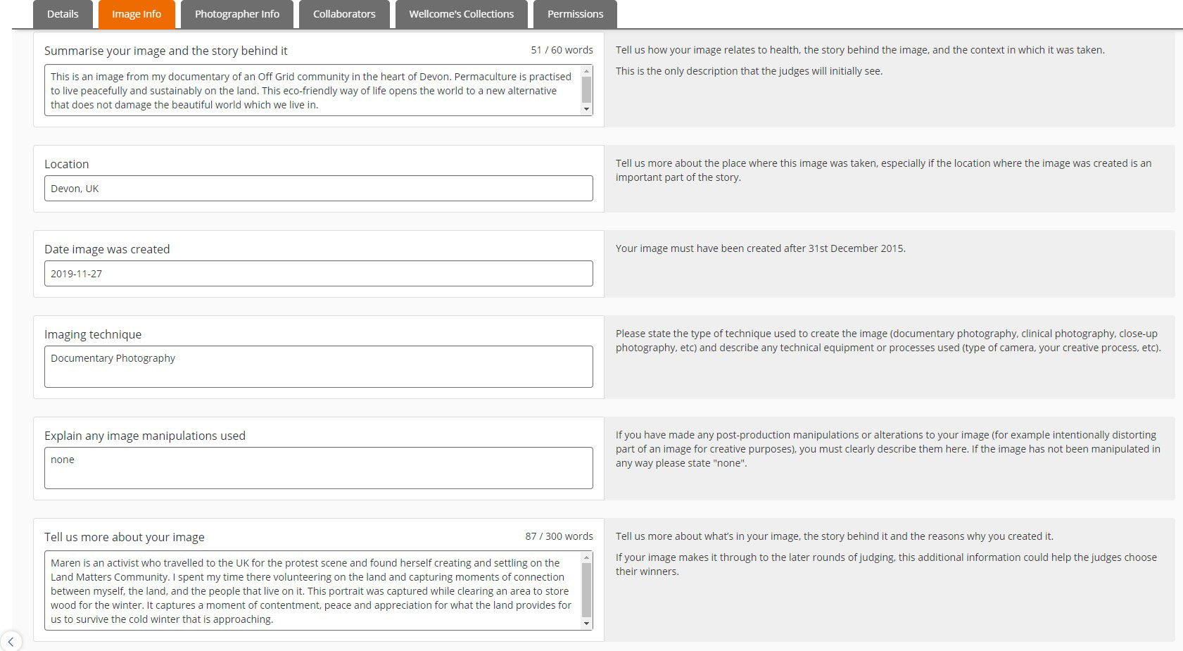This screenshot has width=1183, height=651.
Task: Select the Image Info tab
Action: tap(137, 14)
